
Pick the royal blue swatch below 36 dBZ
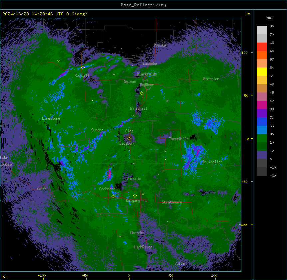click(x=262, y=121)
